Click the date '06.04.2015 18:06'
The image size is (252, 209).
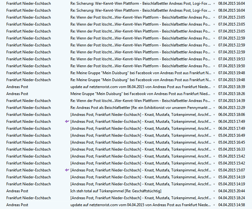coord(231,115)
